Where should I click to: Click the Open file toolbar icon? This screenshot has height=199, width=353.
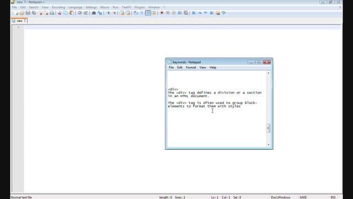click(x=22, y=13)
